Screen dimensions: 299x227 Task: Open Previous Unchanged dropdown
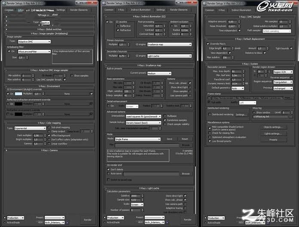pyautogui.click(x=283, y=88)
